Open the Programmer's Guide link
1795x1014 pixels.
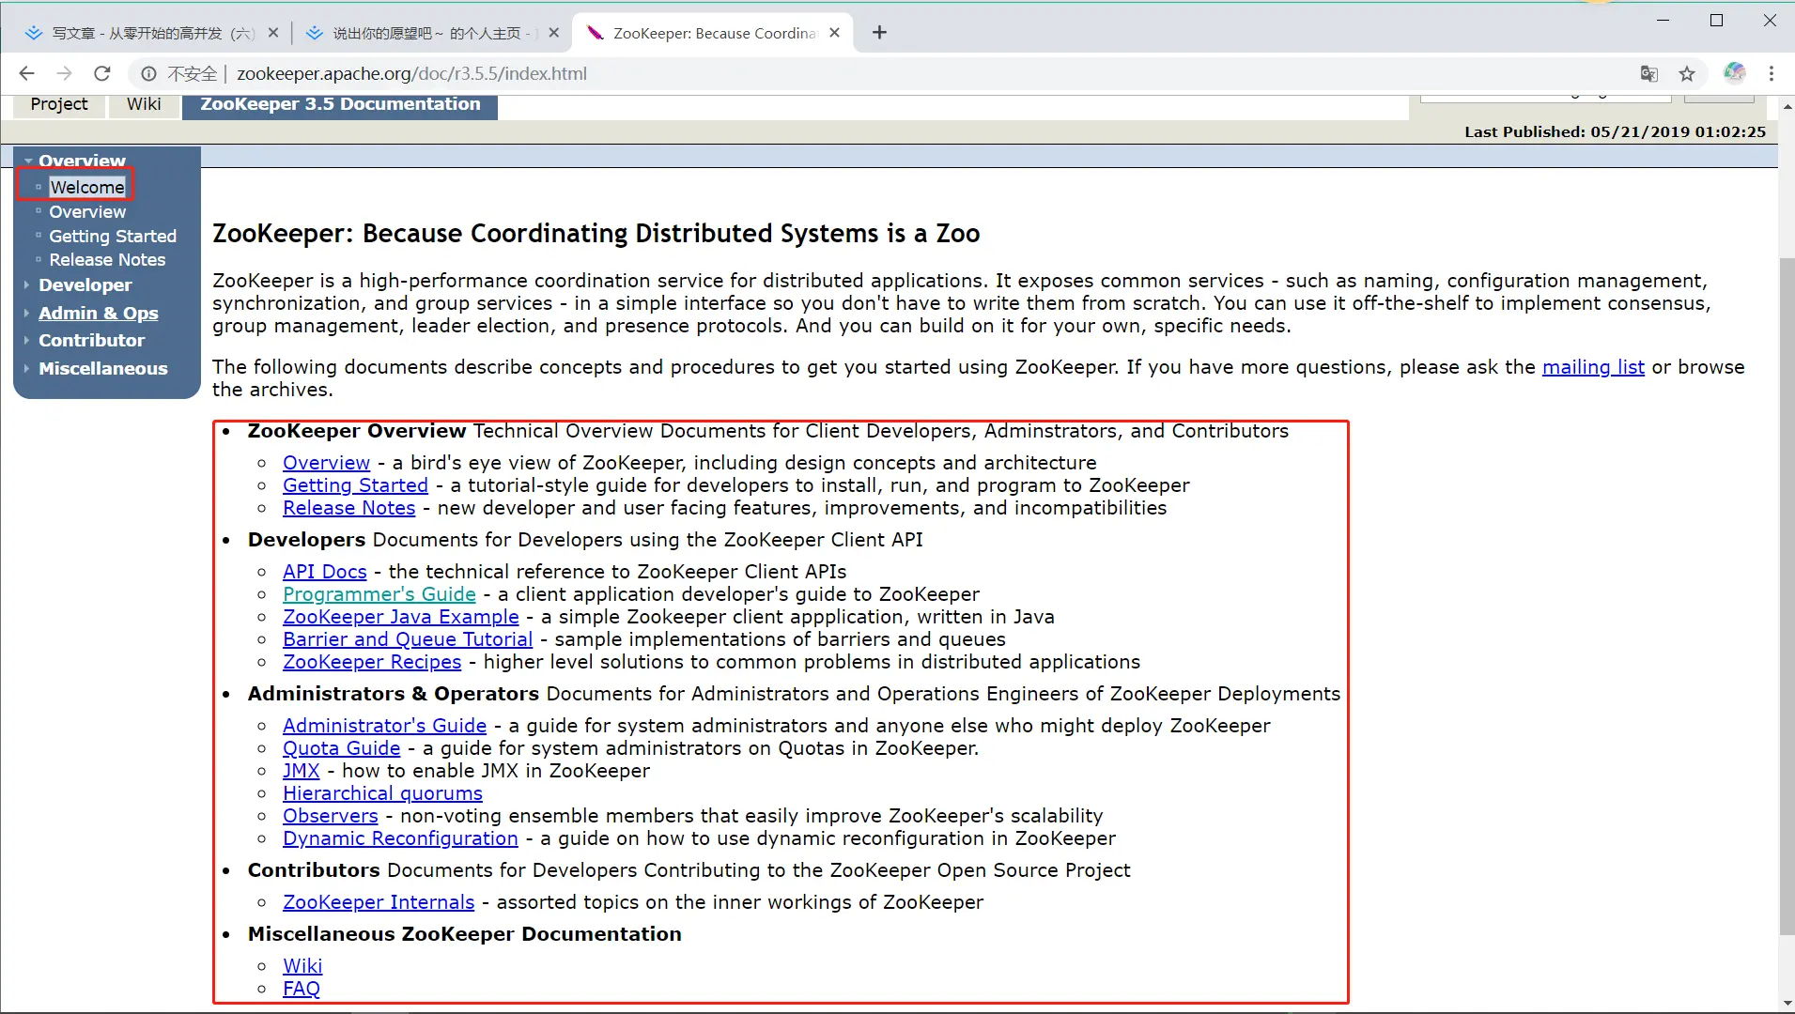point(379,594)
